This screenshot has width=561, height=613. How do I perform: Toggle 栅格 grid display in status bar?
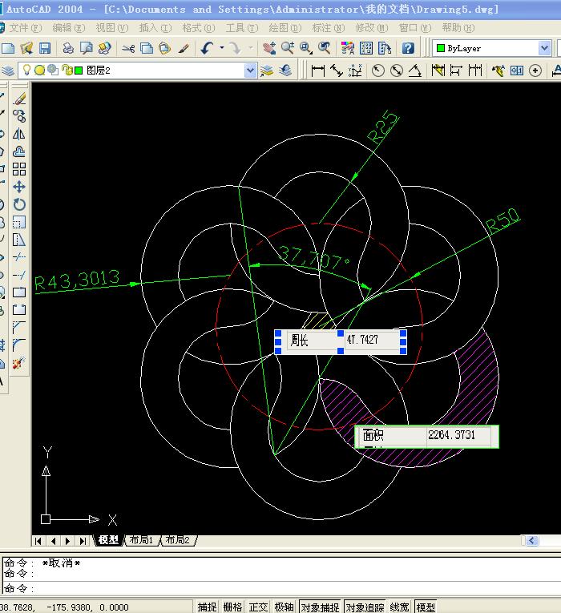tap(233, 607)
